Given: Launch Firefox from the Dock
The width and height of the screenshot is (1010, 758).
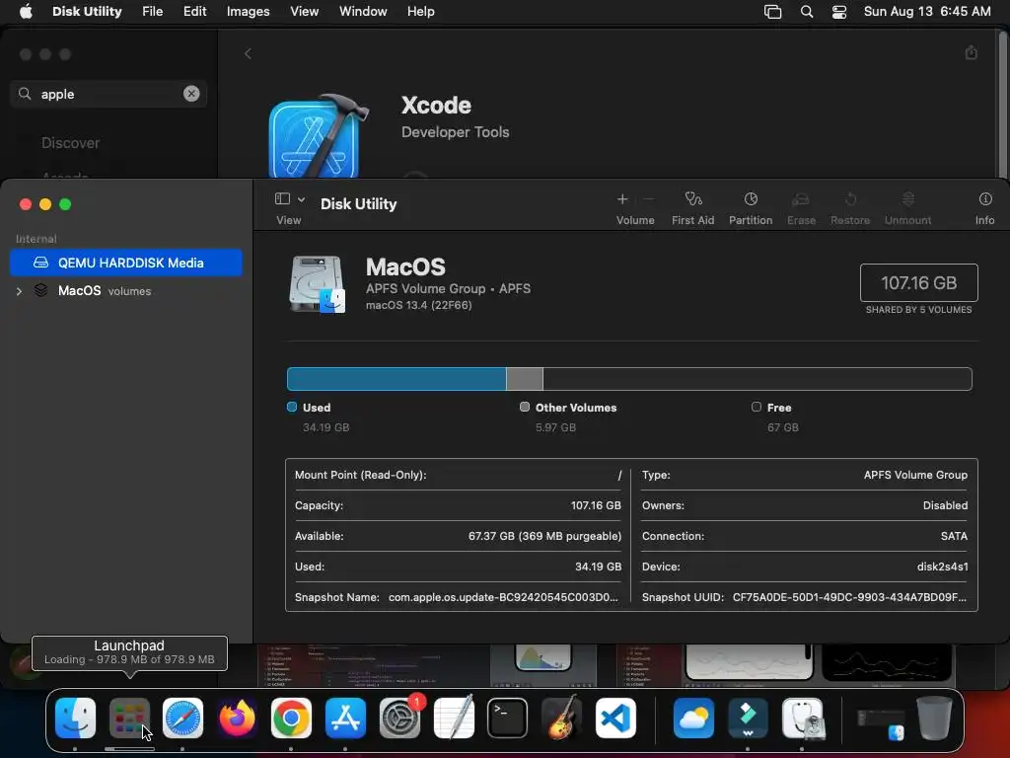Looking at the screenshot, I should (x=237, y=719).
